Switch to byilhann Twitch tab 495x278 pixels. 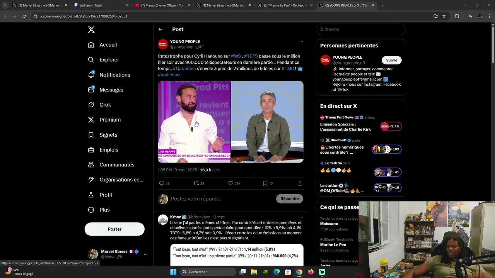(x=101, y=5)
